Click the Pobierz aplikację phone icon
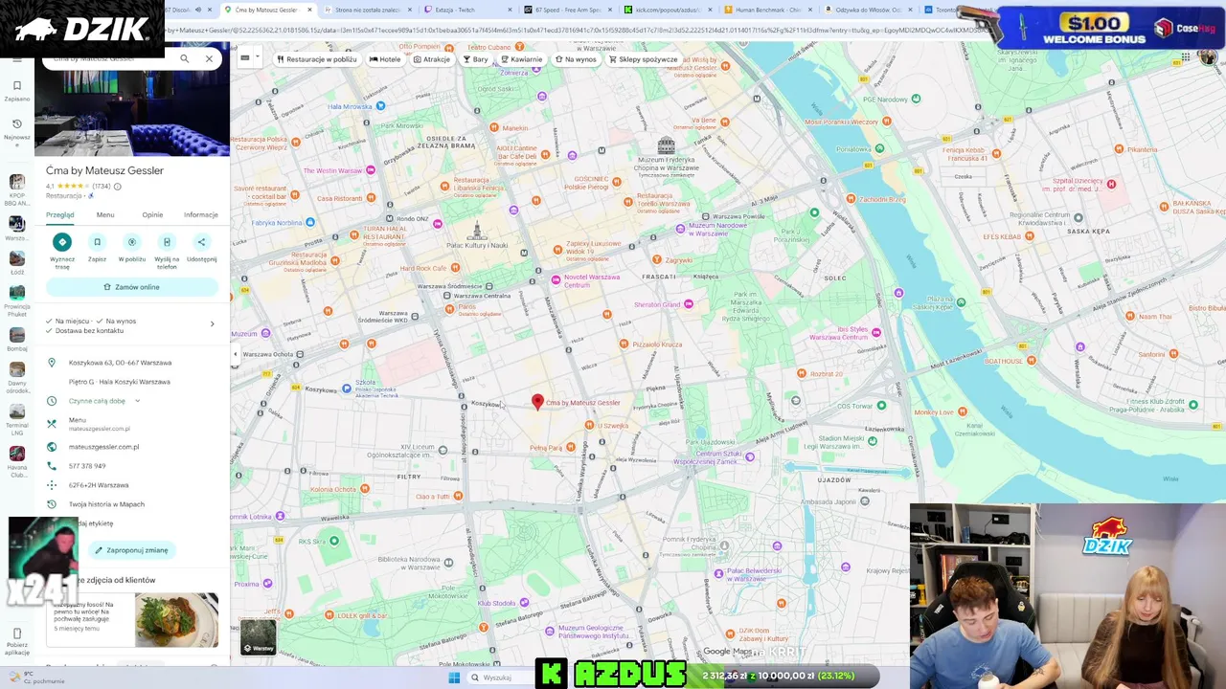 click(16, 634)
